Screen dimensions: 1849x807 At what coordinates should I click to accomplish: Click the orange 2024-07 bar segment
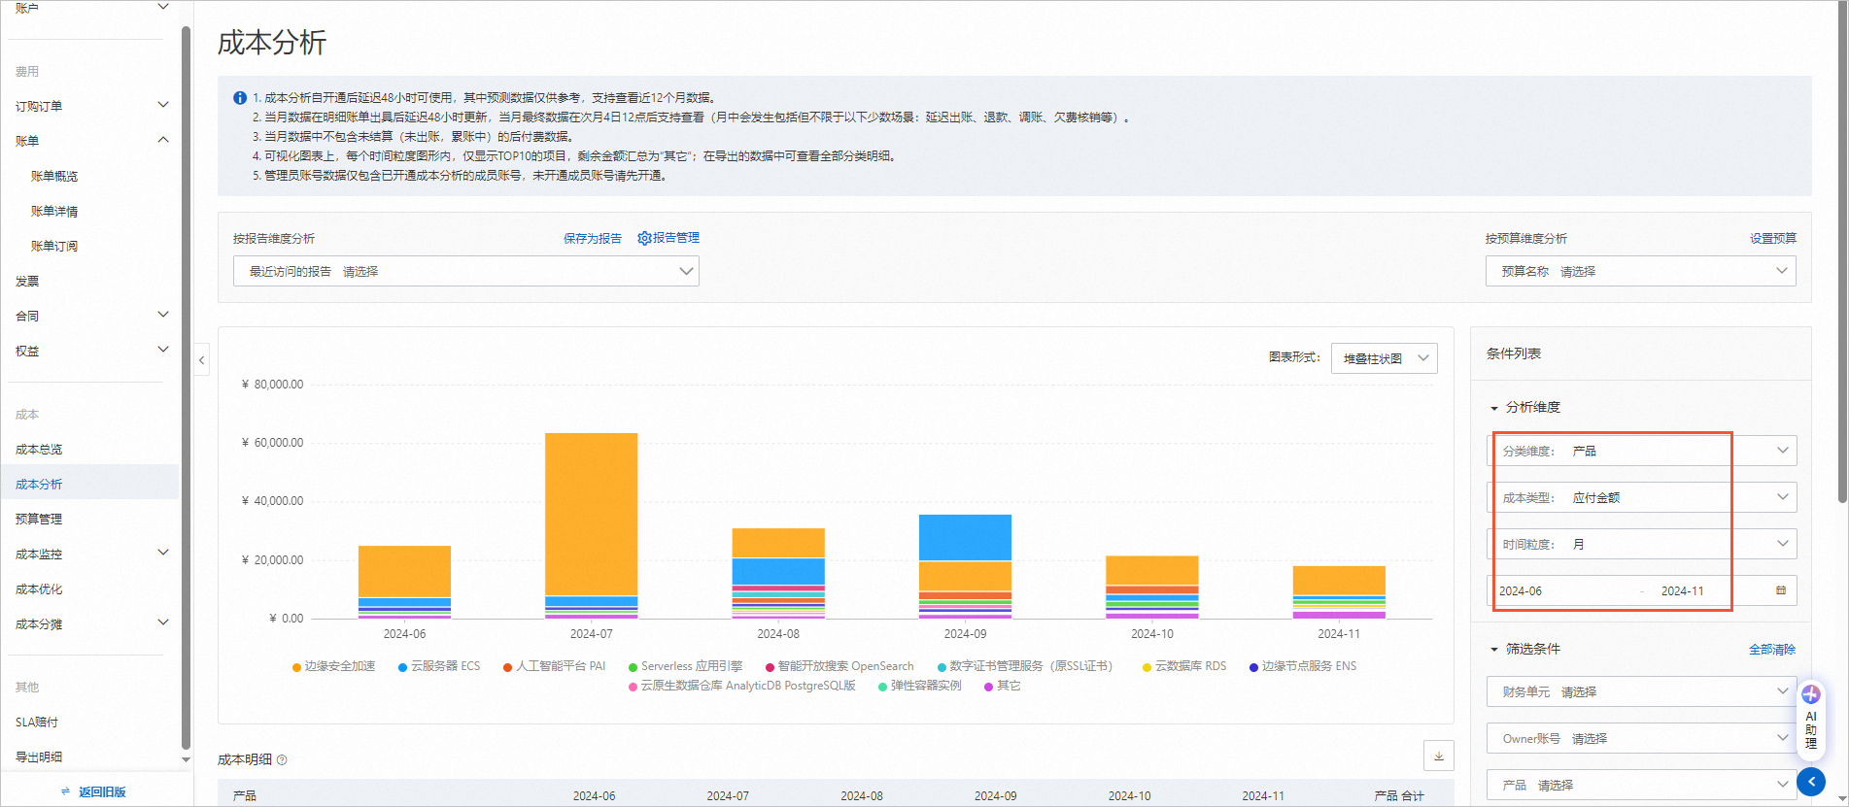tap(591, 515)
